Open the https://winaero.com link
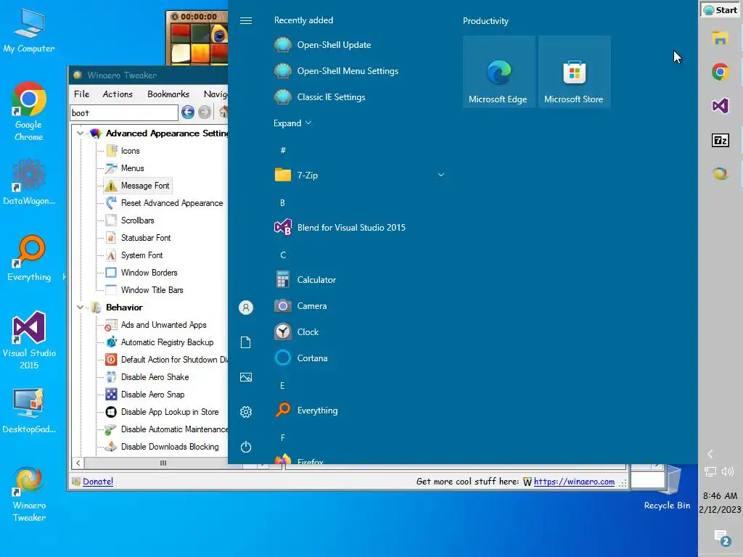The width and height of the screenshot is (743, 557). [574, 482]
